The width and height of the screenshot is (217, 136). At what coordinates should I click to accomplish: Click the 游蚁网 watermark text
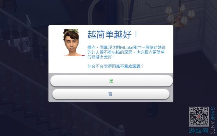coord(199,131)
